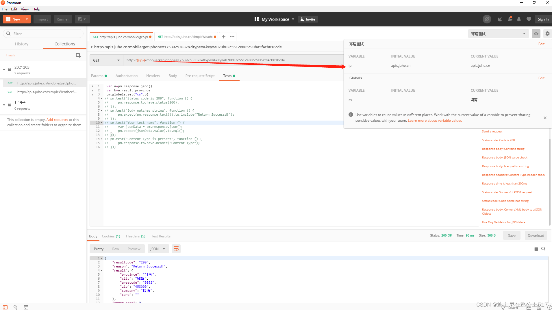The height and width of the screenshot is (310, 552).
Task: Click the workspace grid icon
Action: 256,19
